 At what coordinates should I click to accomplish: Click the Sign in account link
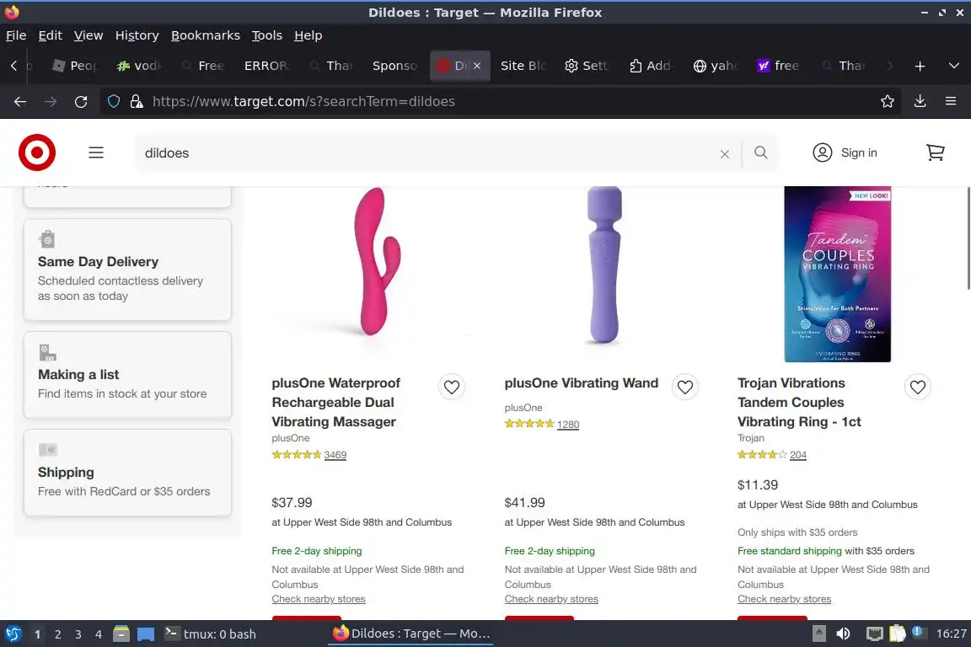click(x=845, y=152)
